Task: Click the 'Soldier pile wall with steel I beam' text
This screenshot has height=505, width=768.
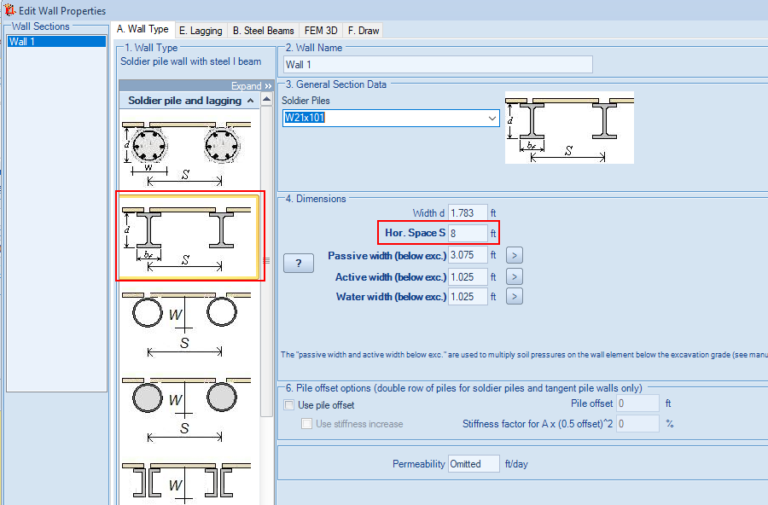Action: point(190,61)
